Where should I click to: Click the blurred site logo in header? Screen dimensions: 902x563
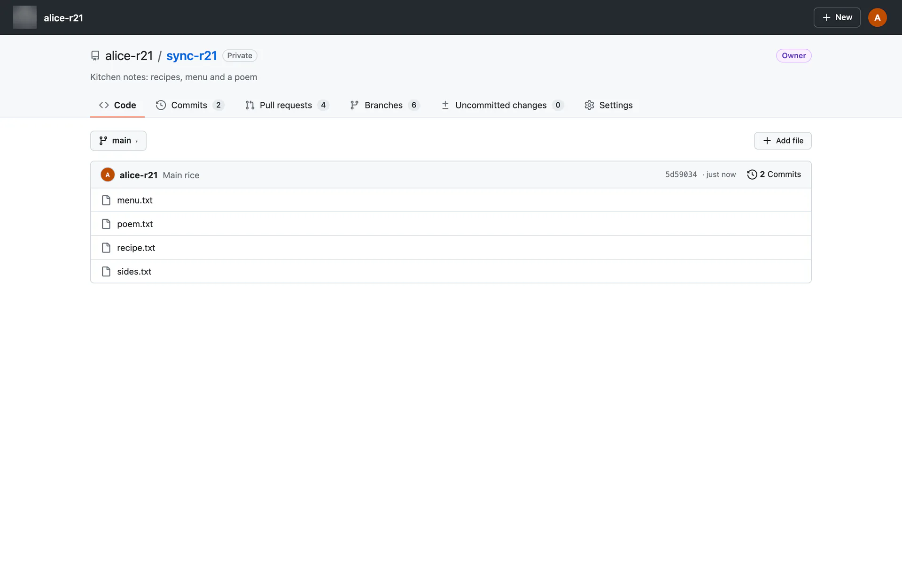tap(25, 17)
